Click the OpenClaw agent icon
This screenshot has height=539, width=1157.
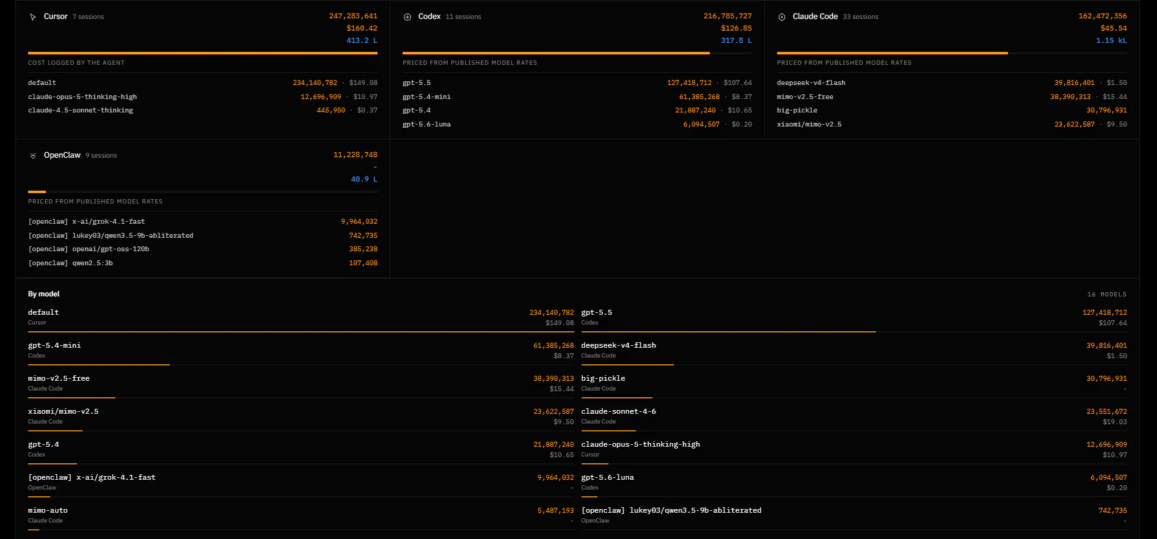(x=33, y=156)
